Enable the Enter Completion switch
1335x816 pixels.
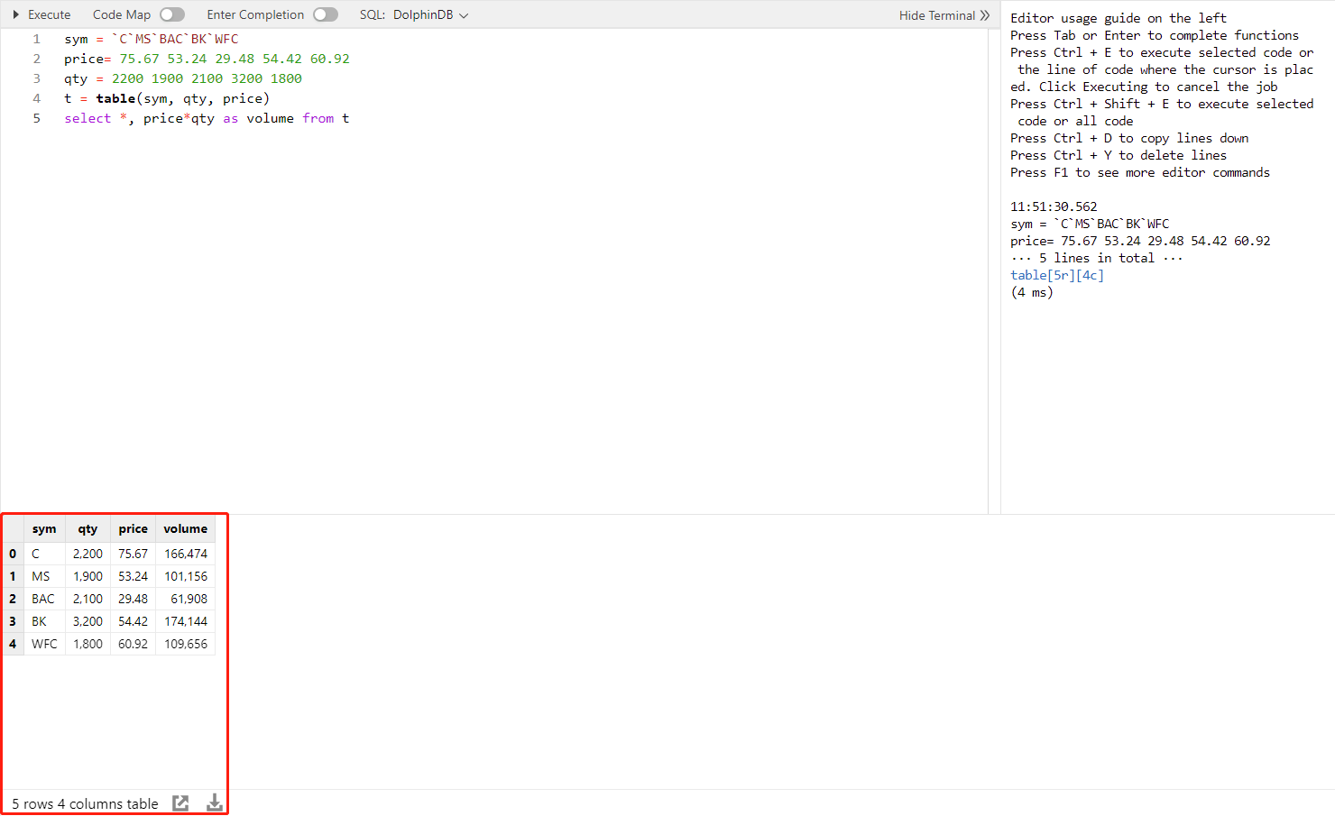(x=326, y=15)
